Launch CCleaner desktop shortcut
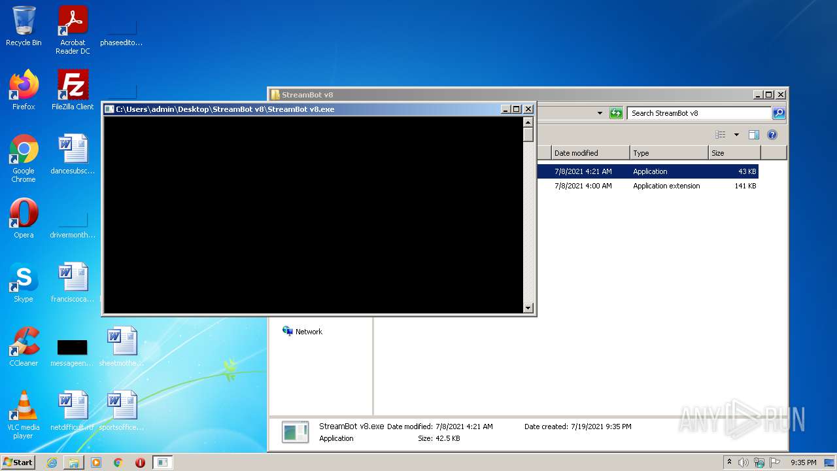Viewport: 837px width, 471px height. pos(24,346)
